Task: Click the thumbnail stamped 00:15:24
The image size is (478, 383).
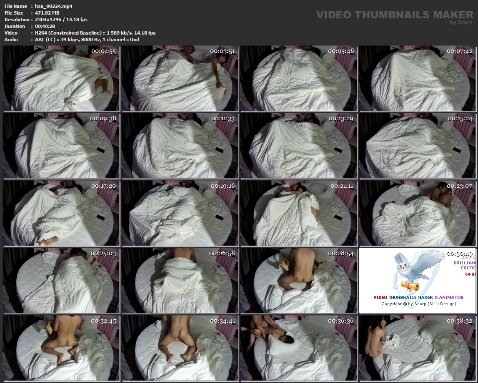Action: click(x=417, y=146)
